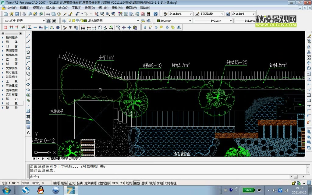Click the 尺寸标注 sidebar entry

pyautogui.click(x=12, y=73)
